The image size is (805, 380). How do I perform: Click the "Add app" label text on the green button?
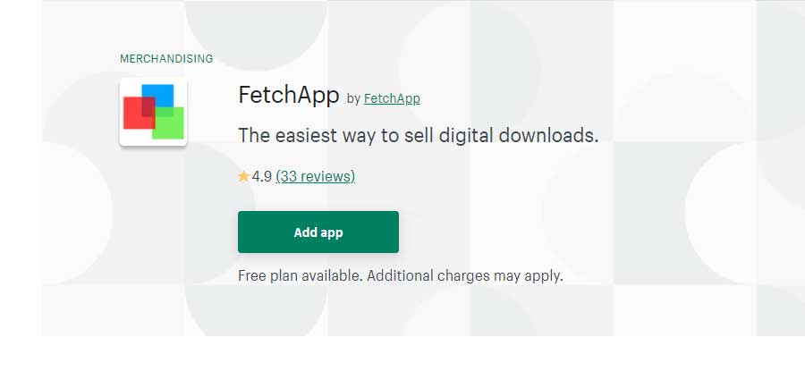[318, 232]
